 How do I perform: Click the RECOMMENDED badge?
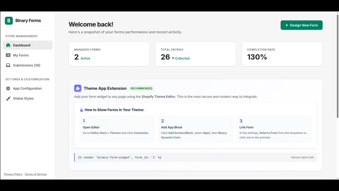[x=142, y=88]
